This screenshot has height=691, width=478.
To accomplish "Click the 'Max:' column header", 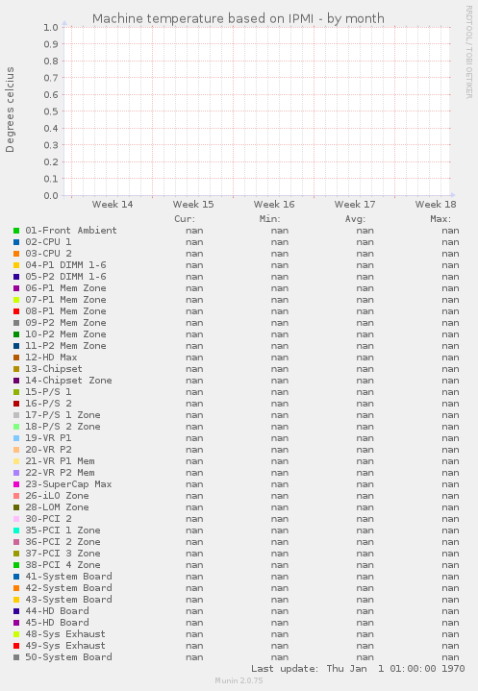I will (440, 219).
